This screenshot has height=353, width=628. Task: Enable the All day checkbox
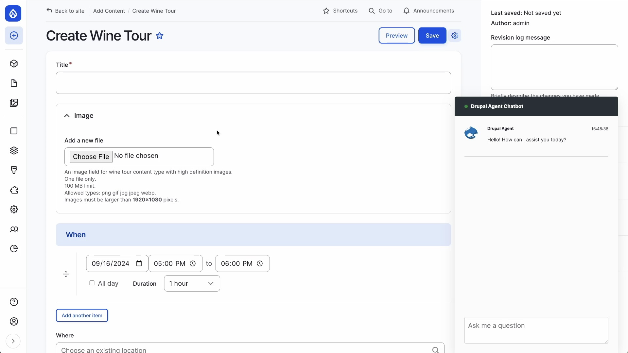tap(92, 283)
